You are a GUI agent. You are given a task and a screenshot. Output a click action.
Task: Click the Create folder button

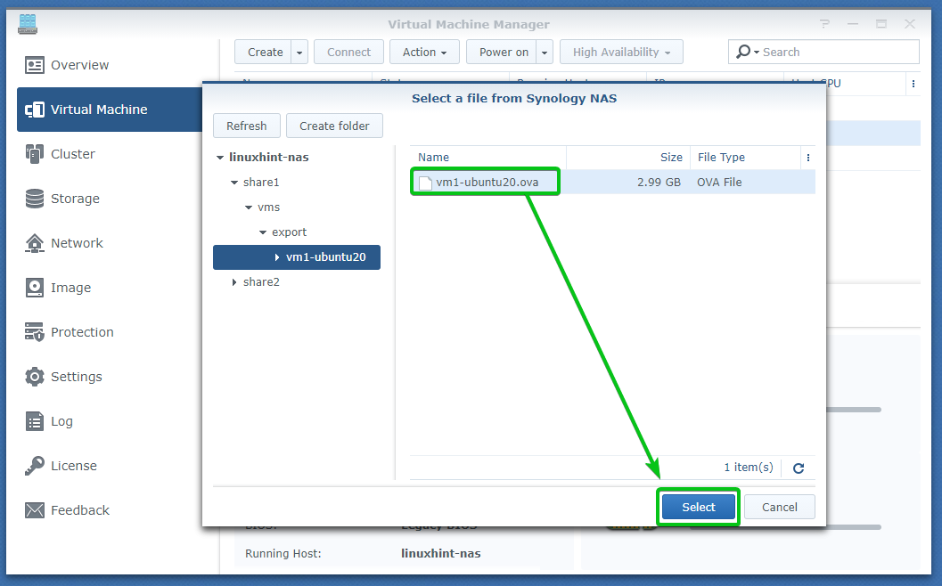point(334,126)
